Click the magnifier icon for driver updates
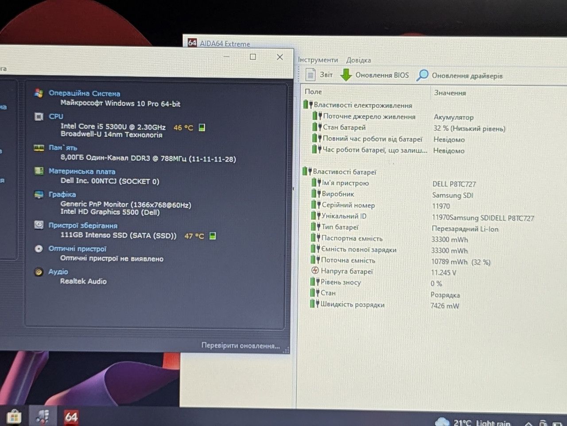567x426 pixels. pyautogui.click(x=423, y=75)
